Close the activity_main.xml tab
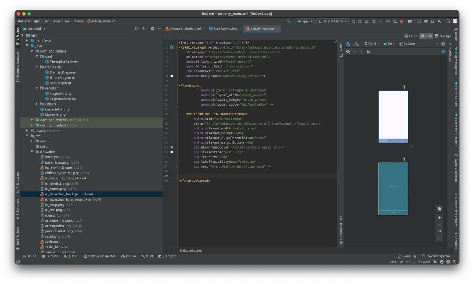This screenshot has width=474, height=284. coord(278,29)
